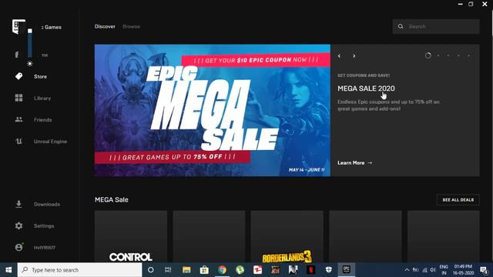Launch File Explorer from the taskbar
The image size is (493, 277).
186,270
